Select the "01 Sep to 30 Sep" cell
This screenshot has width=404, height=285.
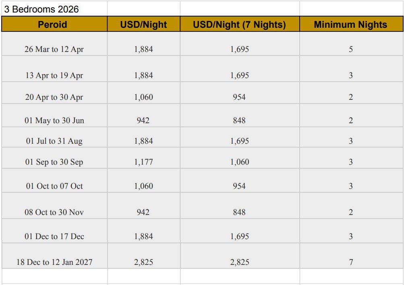click(54, 162)
